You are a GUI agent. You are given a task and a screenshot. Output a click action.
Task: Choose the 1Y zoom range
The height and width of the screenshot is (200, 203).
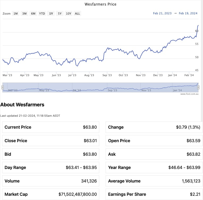coord(51,14)
